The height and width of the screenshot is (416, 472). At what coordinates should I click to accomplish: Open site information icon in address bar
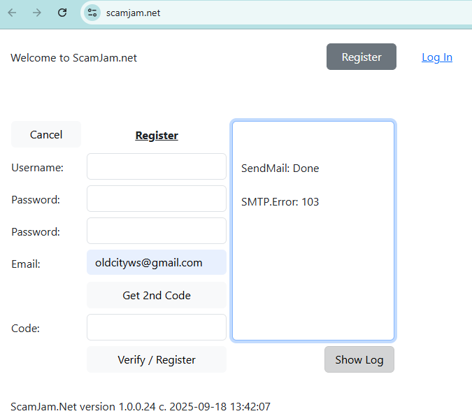92,13
